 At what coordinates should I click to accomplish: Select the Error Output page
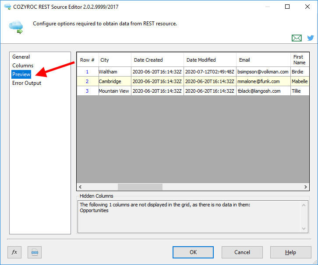[27, 83]
